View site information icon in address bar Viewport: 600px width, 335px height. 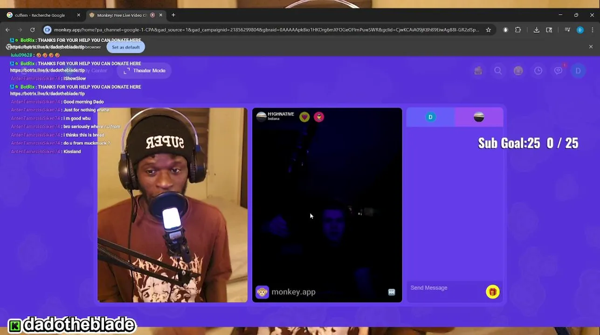click(x=48, y=30)
